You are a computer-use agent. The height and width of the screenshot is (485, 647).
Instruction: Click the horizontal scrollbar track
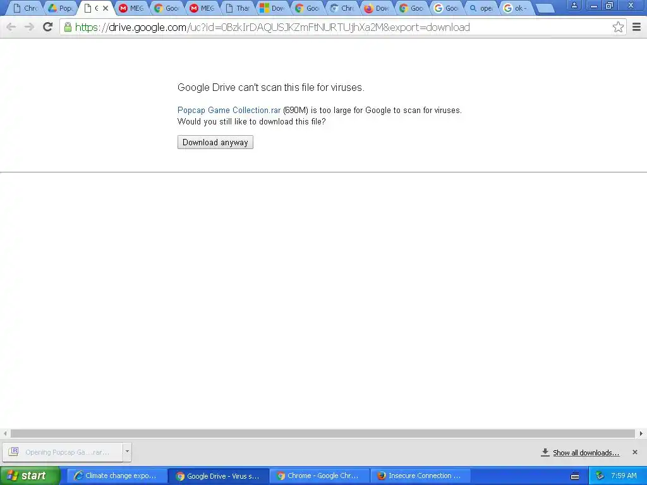tap(323, 433)
